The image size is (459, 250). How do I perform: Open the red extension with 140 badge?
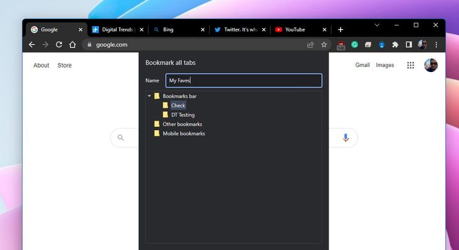coord(340,45)
